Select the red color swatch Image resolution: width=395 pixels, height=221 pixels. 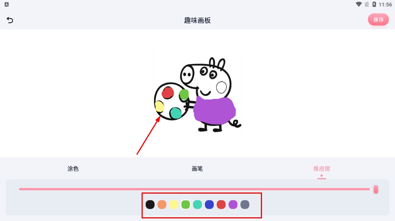pos(221,204)
